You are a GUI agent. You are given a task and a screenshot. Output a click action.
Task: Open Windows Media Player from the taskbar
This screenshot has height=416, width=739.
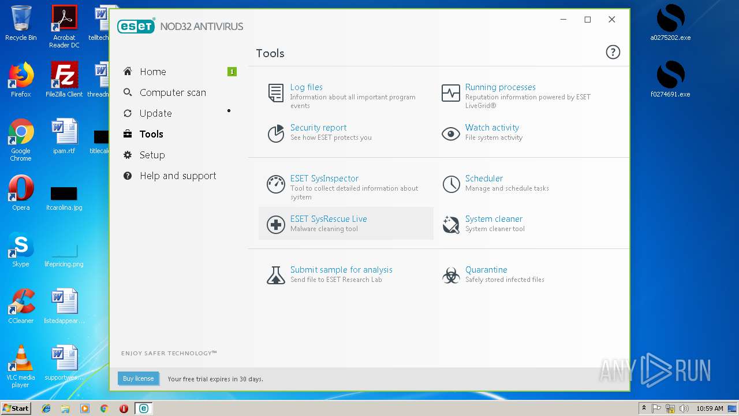(x=85, y=408)
